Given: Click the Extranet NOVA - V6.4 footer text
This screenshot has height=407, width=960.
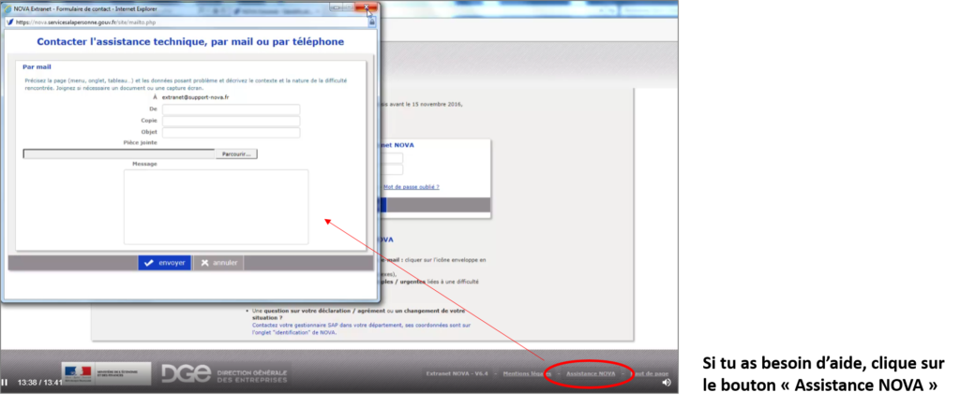Looking at the screenshot, I should click(457, 373).
